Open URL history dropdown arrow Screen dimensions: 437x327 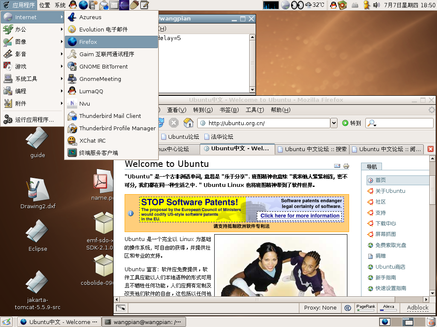tap(334, 123)
